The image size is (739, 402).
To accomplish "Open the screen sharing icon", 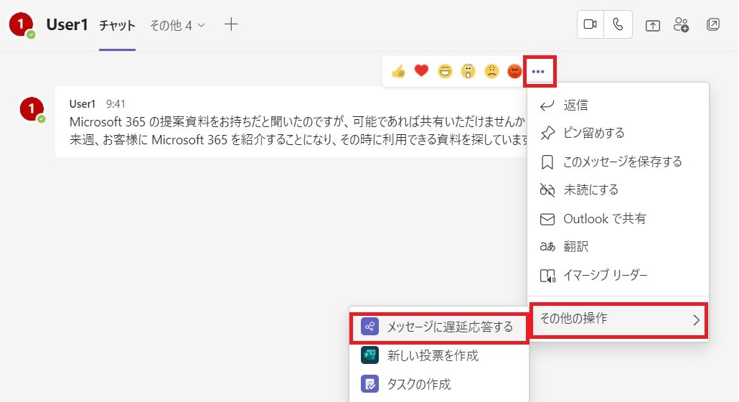I will [653, 25].
